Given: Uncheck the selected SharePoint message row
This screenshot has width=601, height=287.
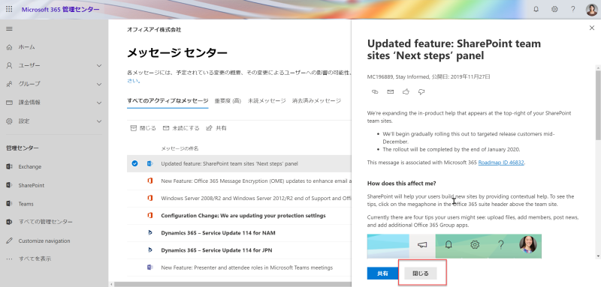Looking at the screenshot, I should tap(134, 163).
